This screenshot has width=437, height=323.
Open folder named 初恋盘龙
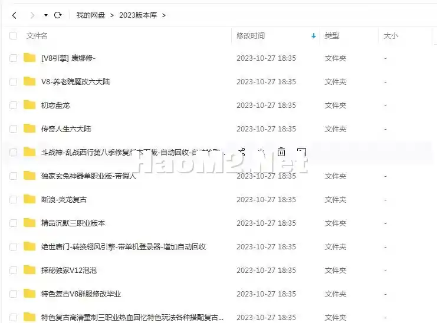click(55, 106)
